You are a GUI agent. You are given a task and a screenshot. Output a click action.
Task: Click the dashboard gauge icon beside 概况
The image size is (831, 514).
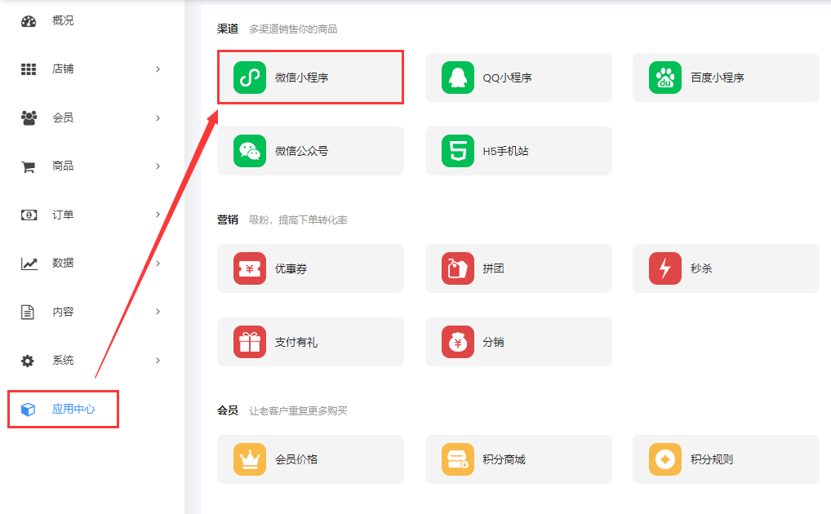point(29,21)
